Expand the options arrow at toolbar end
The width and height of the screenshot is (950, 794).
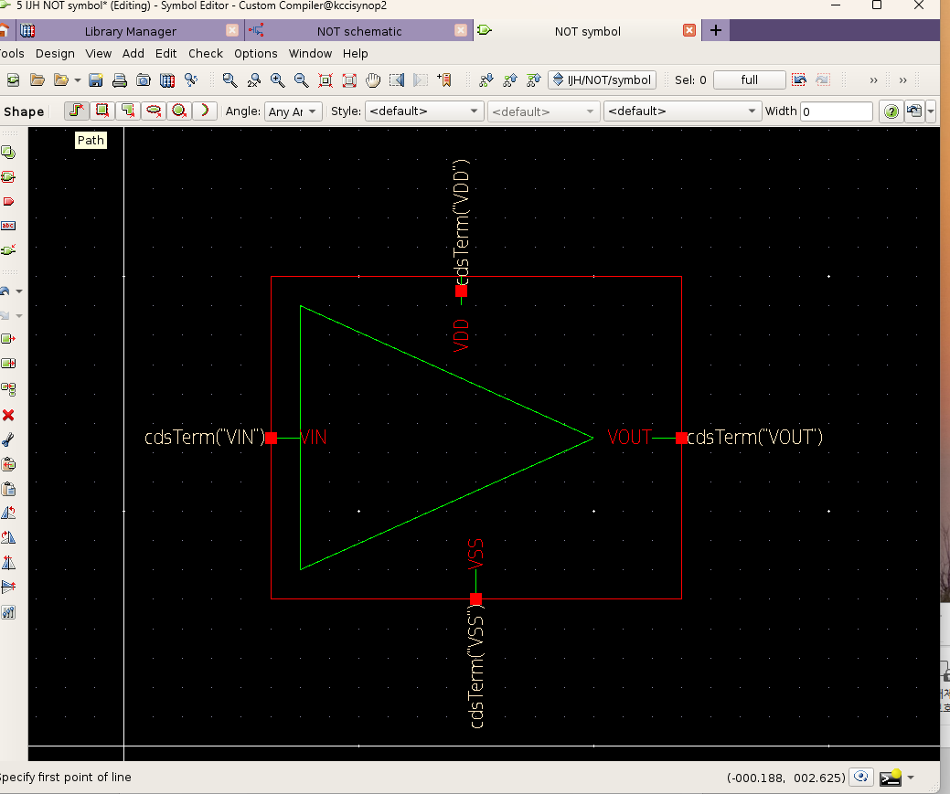tap(931, 111)
